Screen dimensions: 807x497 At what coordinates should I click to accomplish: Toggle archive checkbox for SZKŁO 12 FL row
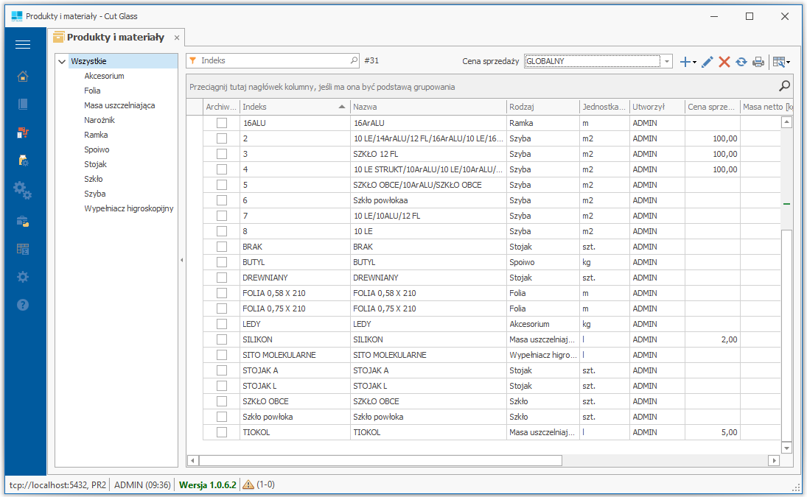[x=222, y=154]
